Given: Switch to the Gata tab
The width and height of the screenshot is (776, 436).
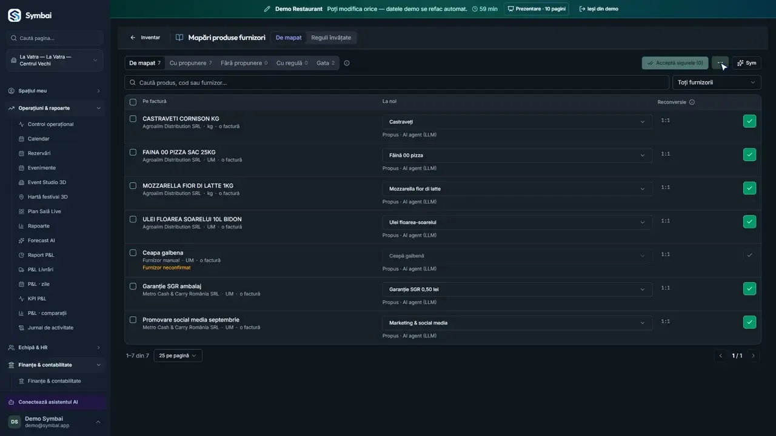Looking at the screenshot, I should (325, 63).
